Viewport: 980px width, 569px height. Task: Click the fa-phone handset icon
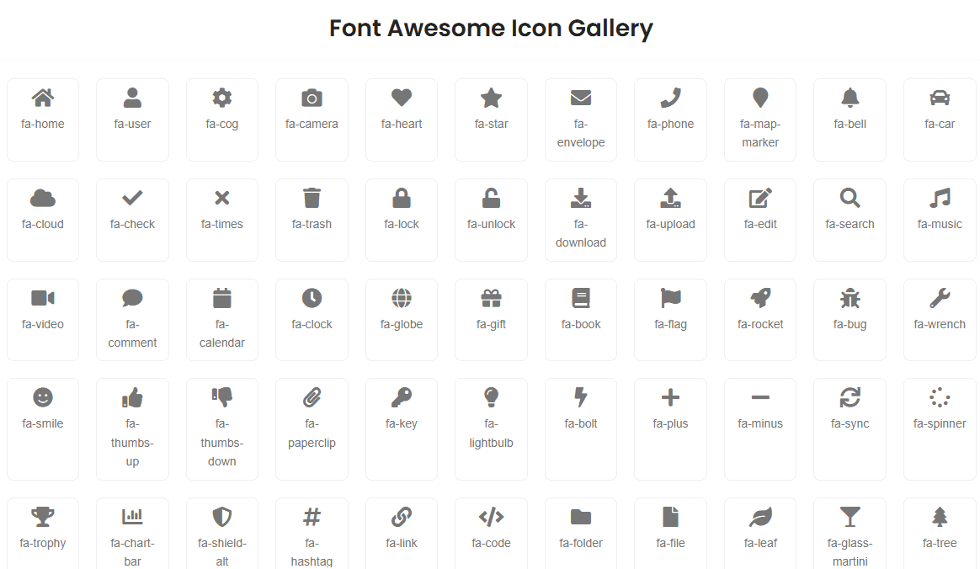(x=671, y=98)
